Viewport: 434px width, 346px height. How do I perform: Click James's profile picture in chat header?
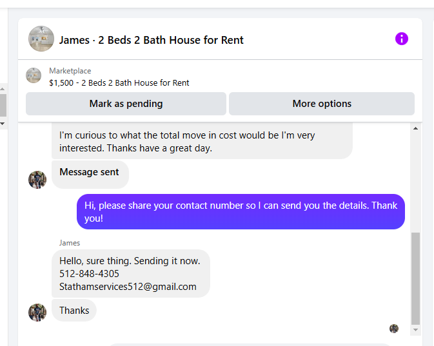click(41, 39)
